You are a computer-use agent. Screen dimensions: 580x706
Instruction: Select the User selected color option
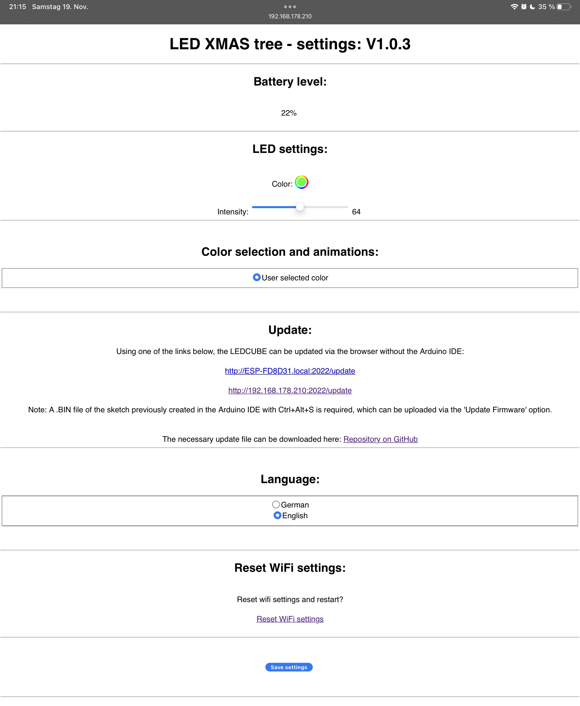coord(257,277)
